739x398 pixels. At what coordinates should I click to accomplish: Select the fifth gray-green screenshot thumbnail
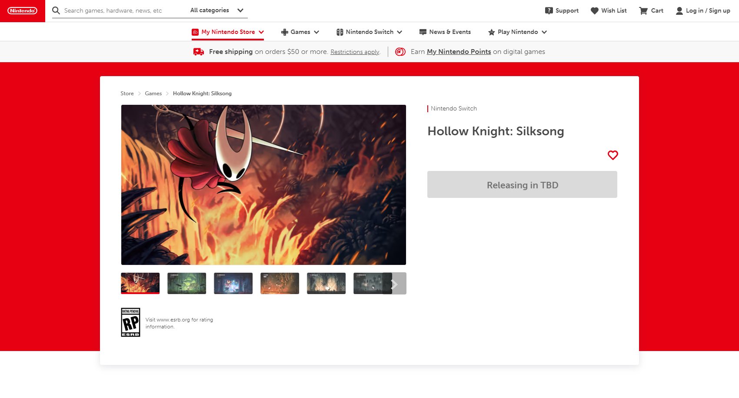tap(326, 283)
